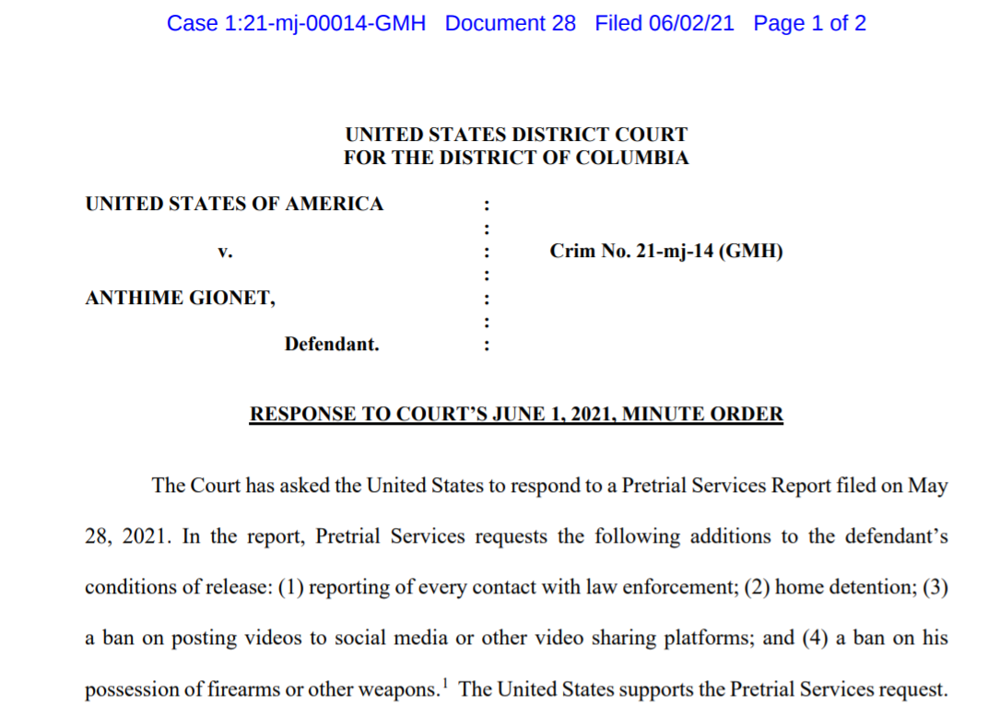Click the words 'social media' in fourth line
The width and height of the screenshot is (999, 704).
point(391,638)
